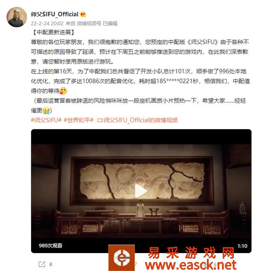Click the blushing emoji after 等待

point(63,91)
